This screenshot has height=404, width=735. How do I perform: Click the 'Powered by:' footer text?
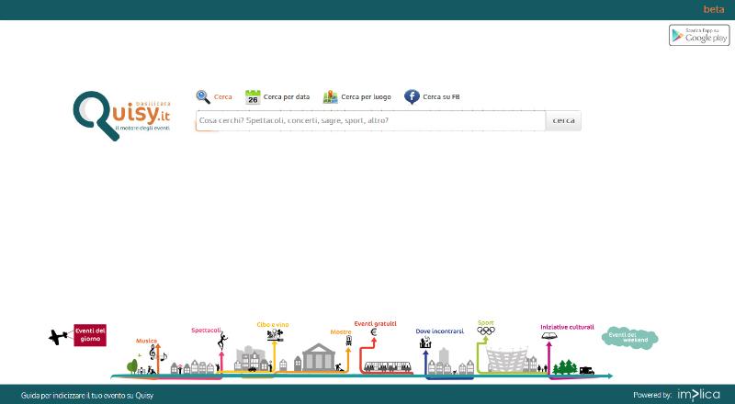pyautogui.click(x=652, y=395)
